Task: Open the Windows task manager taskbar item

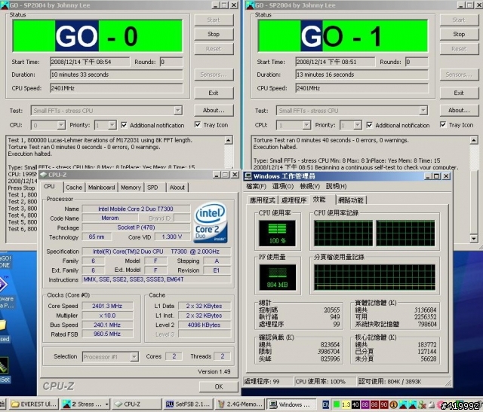Action: pos(292,404)
